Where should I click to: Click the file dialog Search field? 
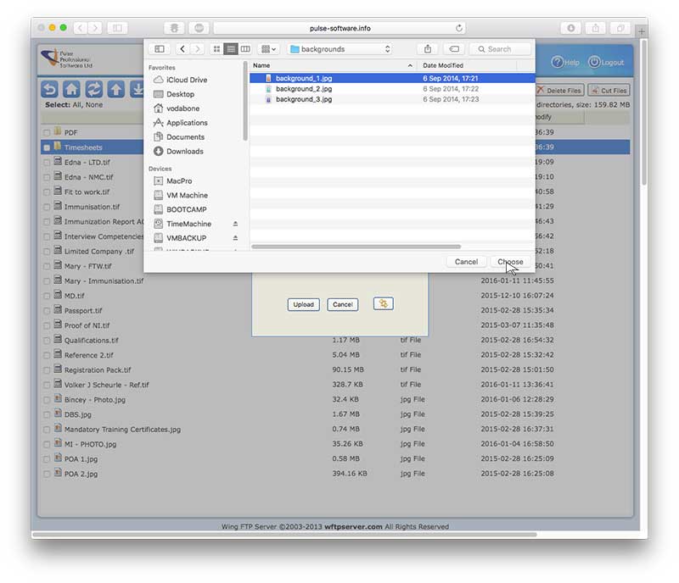click(500, 49)
